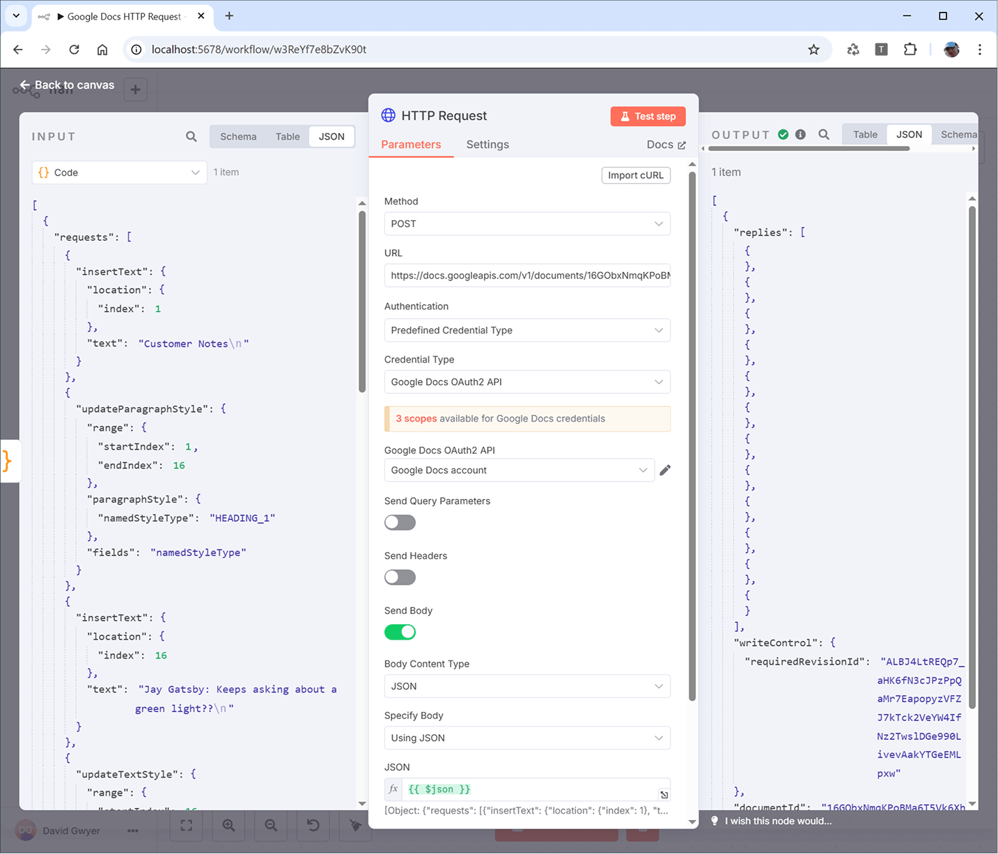The width and height of the screenshot is (998, 854).
Task: Select INPUT Table view tab
Action: [288, 136]
